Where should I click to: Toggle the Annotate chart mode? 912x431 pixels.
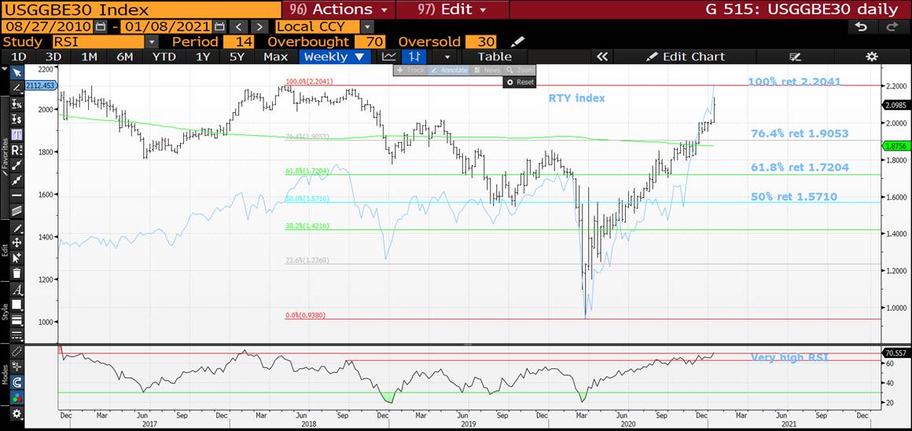point(449,71)
